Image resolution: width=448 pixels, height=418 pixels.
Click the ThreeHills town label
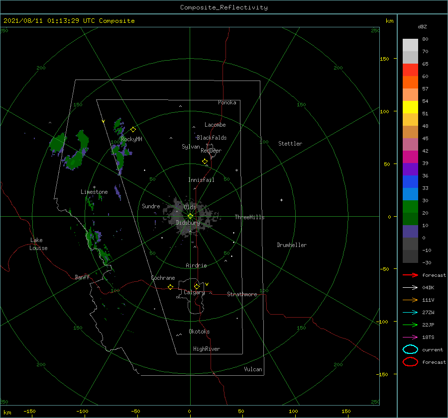(x=249, y=217)
